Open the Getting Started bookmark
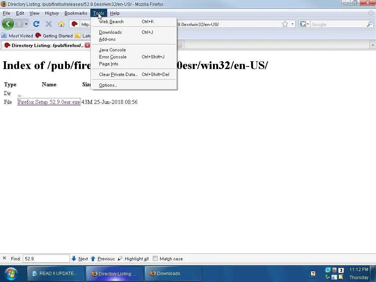The image size is (376, 282). click(54, 36)
